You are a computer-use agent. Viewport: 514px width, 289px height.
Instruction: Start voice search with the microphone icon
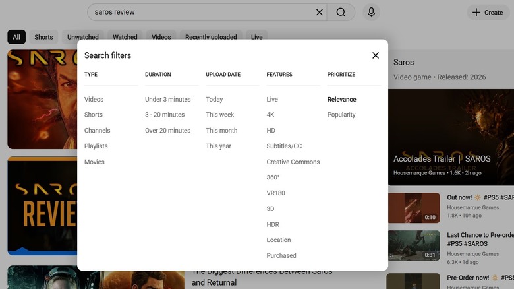click(371, 12)
